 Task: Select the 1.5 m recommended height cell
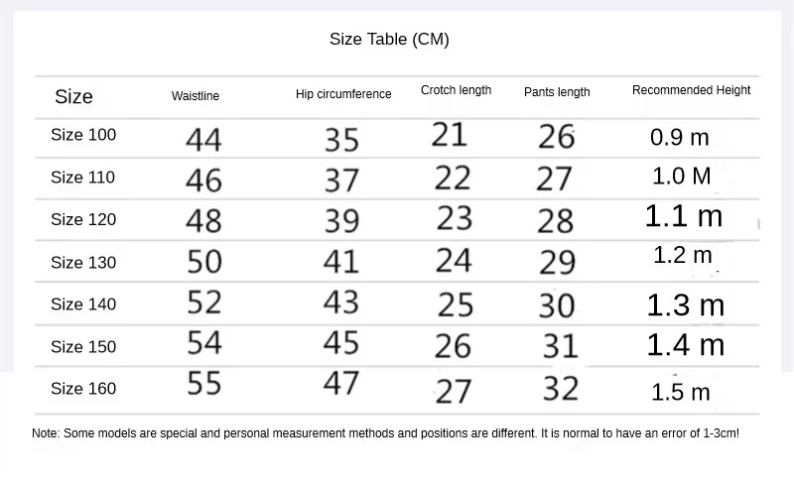681,392
